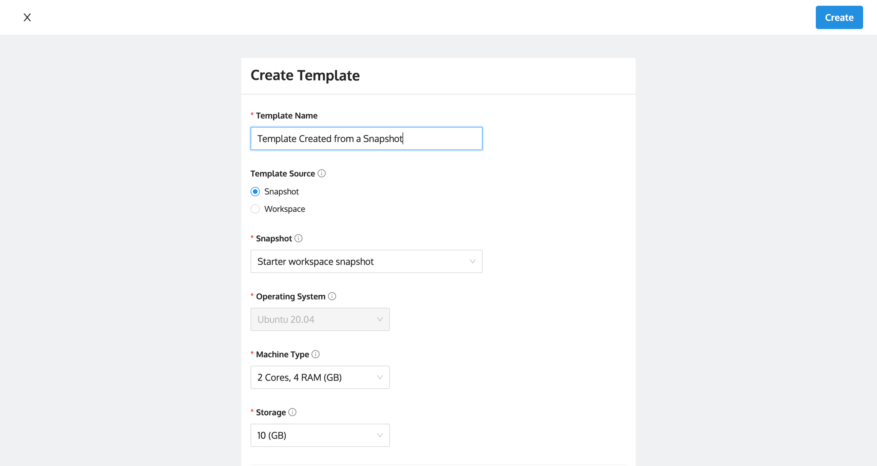Open the Storage 10 (GB) dropdown
877x466 pixels.
[x=320, y=435]
